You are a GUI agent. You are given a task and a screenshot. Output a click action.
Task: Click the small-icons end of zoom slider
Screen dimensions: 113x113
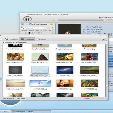click(x=84, y=98)
